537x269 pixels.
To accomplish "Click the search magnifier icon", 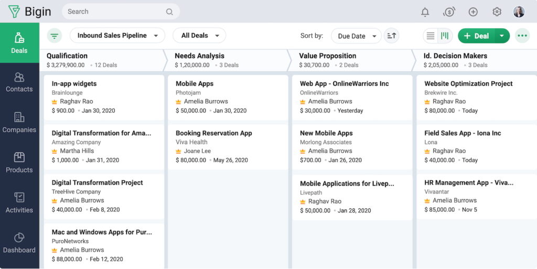I will coord(169,12).
